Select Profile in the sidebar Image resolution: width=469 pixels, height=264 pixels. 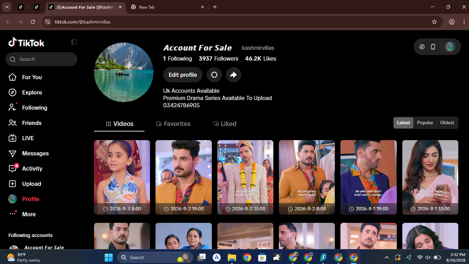(24, 199)
